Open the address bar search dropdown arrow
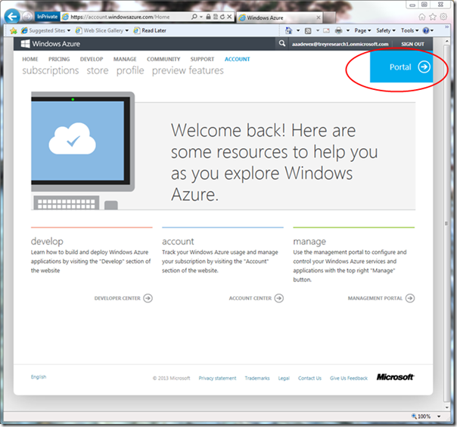457x427 pixels. [x=201, y=17]
